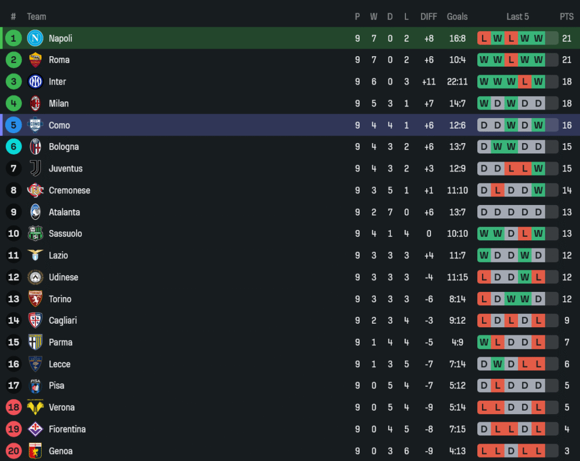Screen dimensions: 580x461
Task: Open the Bologna team name link
Action: pos(64,147)
